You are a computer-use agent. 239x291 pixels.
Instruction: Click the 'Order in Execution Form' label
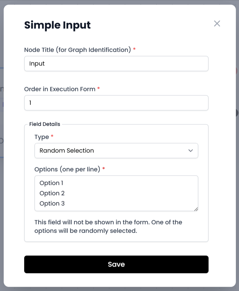[x=60, y=89]
